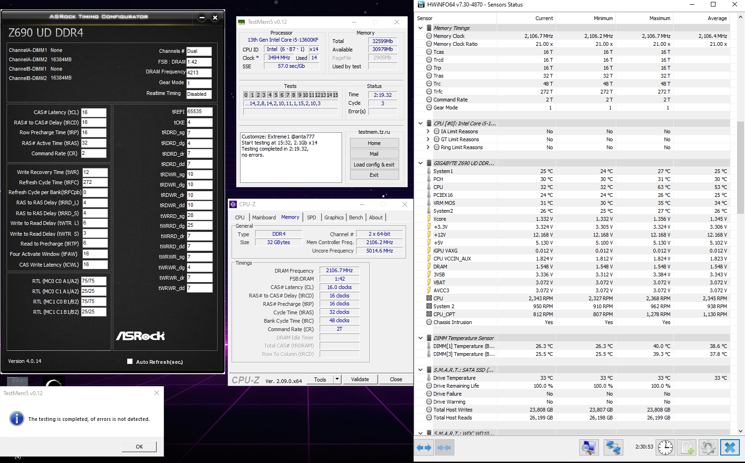Click the System1 thermometer icon
The height and width of the screenshot is (463, 745).
[x=429, y=171]
